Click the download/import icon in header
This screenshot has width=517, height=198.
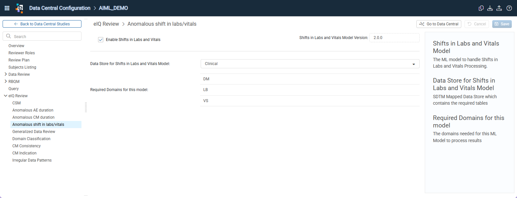pyautogui.click(x=490, y=8)
